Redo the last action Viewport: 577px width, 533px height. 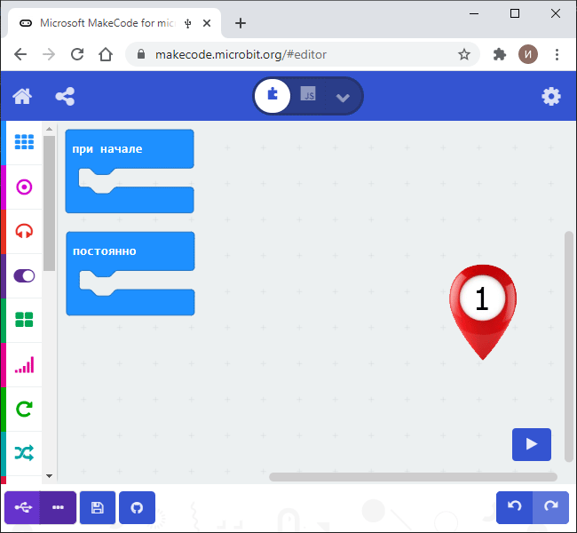click(551, 507)
